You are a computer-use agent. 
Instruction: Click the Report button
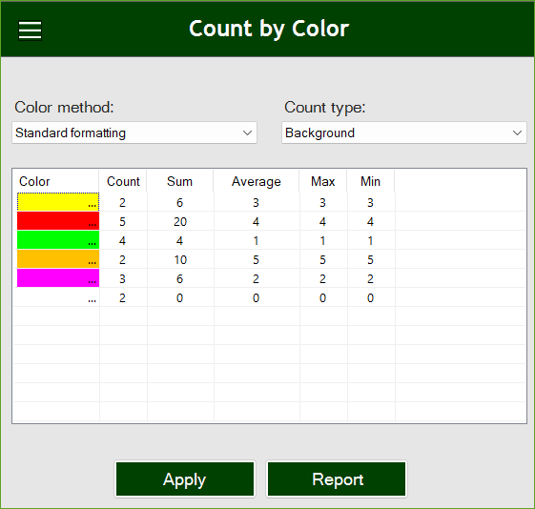(337, 479)
